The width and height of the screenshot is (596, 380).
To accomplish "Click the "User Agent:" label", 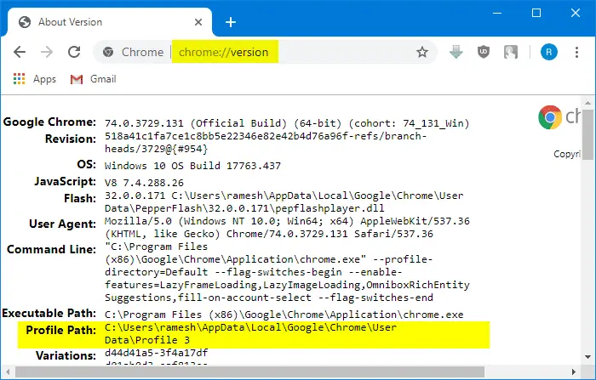I will (x=63, y=224).
